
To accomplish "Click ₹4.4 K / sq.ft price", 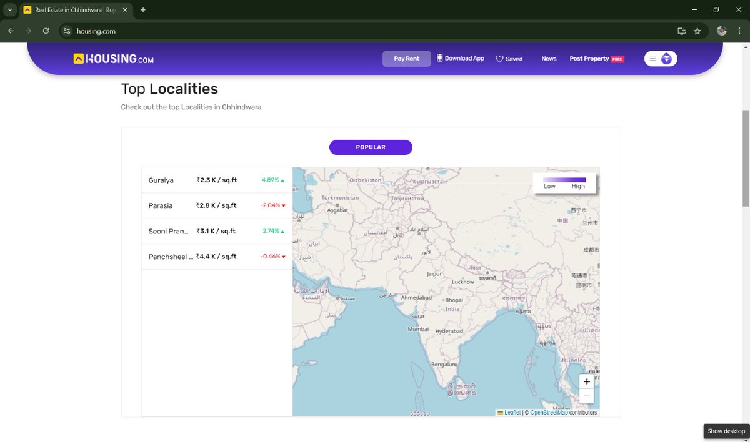I will (x=216, y=257).
